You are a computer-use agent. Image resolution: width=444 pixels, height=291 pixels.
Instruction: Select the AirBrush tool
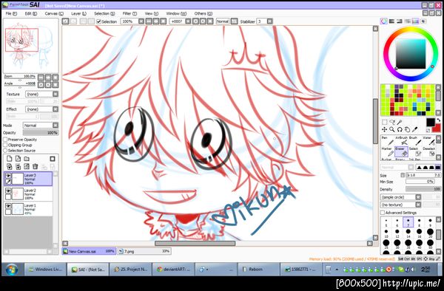tap(401, 140)
